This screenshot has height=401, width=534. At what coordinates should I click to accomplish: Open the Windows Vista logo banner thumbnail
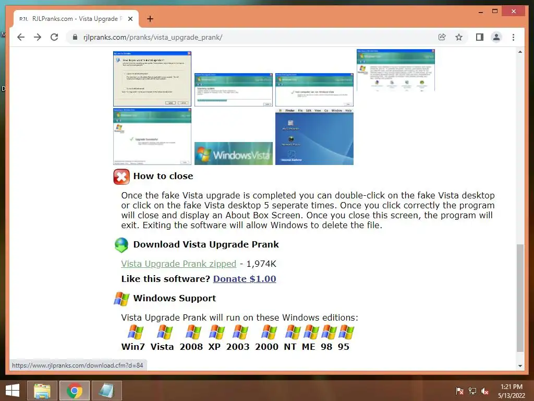234,154
